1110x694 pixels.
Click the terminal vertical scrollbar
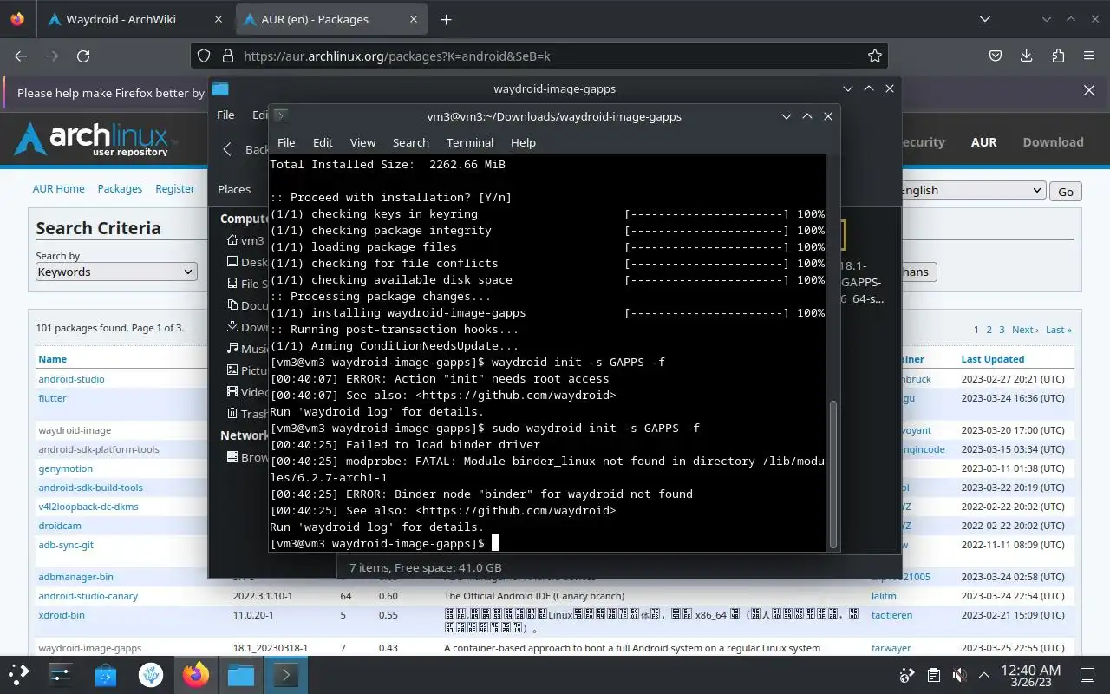(833, 474)
